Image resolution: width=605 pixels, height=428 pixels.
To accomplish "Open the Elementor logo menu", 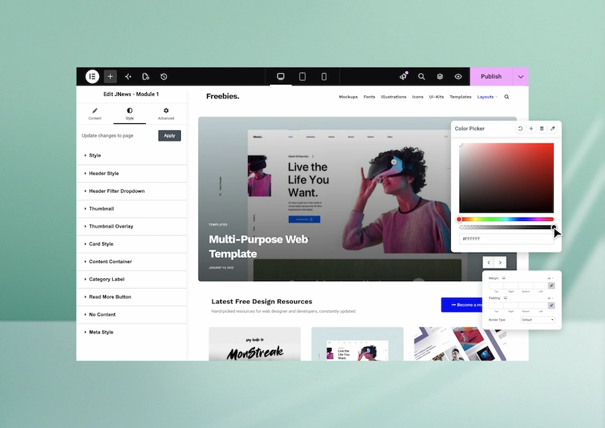I will pyautogui.click(x=92, y=76).
